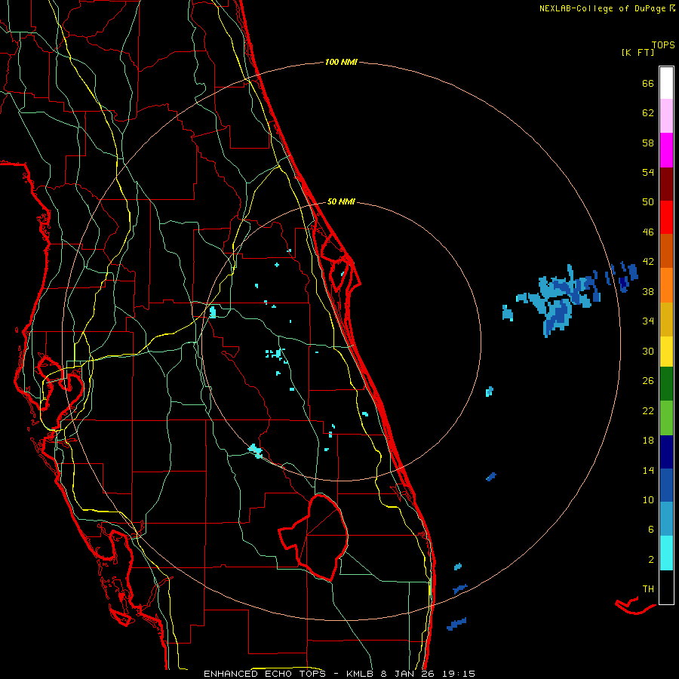Click the KMLB station identifier
The height and width of the screenshot is (679, 679).
pyautogui.click(x=361, y=674)
